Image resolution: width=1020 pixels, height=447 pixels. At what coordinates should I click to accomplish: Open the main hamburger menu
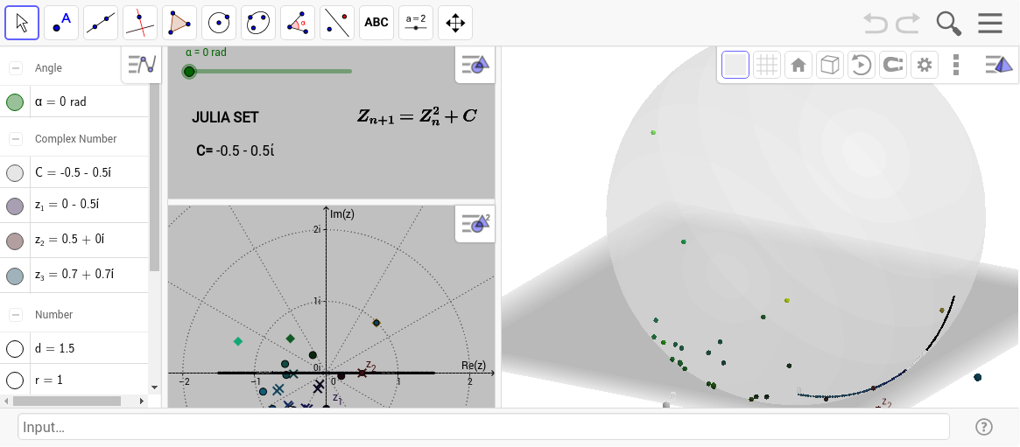[x=989, y=24]
